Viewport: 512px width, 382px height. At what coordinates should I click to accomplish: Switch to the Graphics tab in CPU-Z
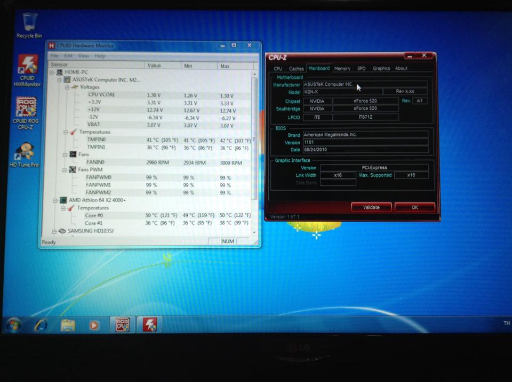(381, 68)
